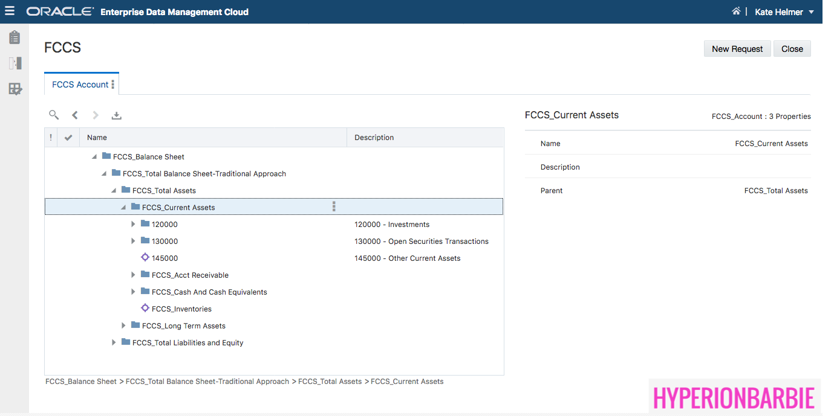Viewport: 834px width, 416px height.
Task: Open the hamburger navigation menu
Action: (x=10, y=11)
